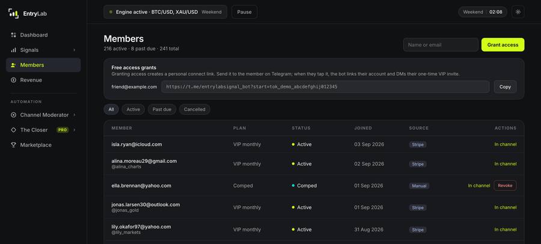Viewport: 541px width, 244px height.
Task: Filter members by Active
Action: click(x=133, y=109)
